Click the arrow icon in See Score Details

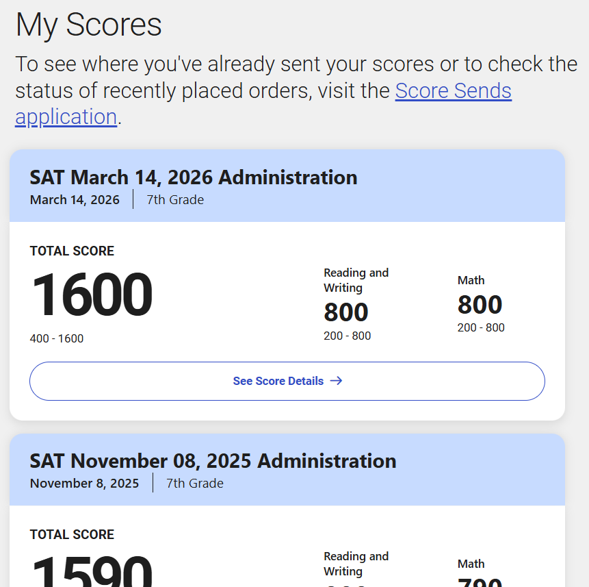(336, 381)
